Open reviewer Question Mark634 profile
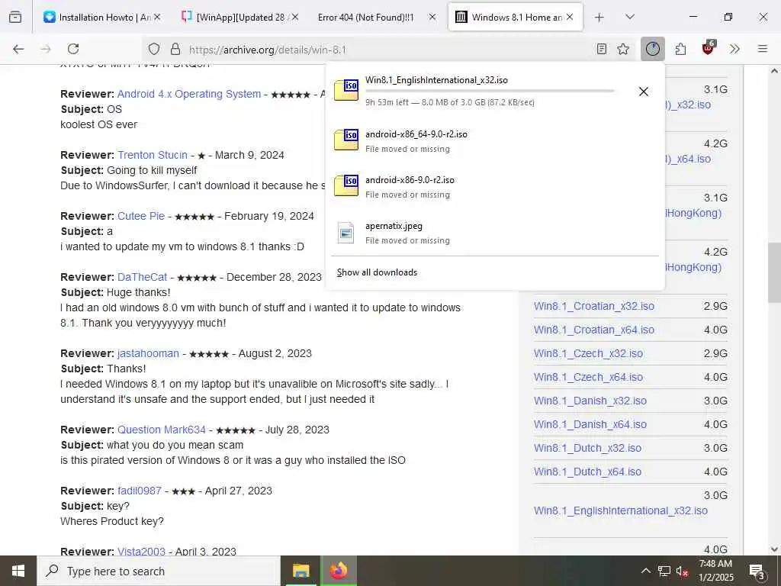 pos(162,430)
